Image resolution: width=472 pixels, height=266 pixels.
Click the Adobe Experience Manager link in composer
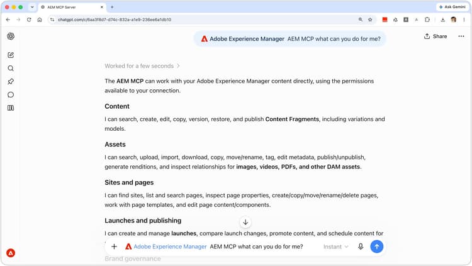[x=170, y=247]
